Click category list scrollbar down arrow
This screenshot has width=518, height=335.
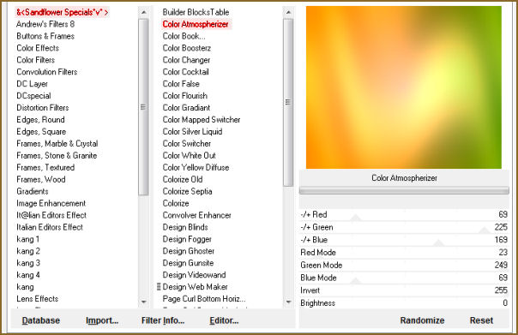coord(143,302)
